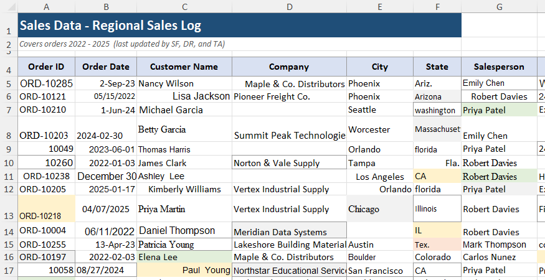Select the San Francisco city cell
The height and width of the screenshot is (280, 545).
[x=380, y=270]
